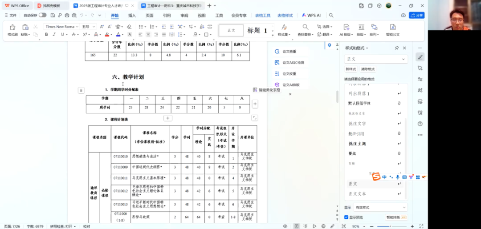Click the italic formatting icon
This screenshot has height=229, width=481.
(x=54, y=35)
